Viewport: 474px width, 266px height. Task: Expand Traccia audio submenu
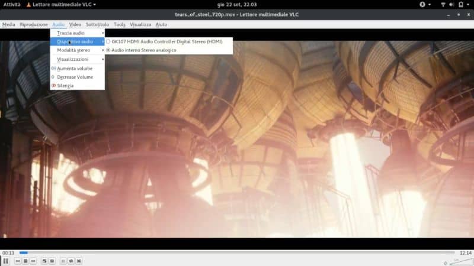click(78, 33)
